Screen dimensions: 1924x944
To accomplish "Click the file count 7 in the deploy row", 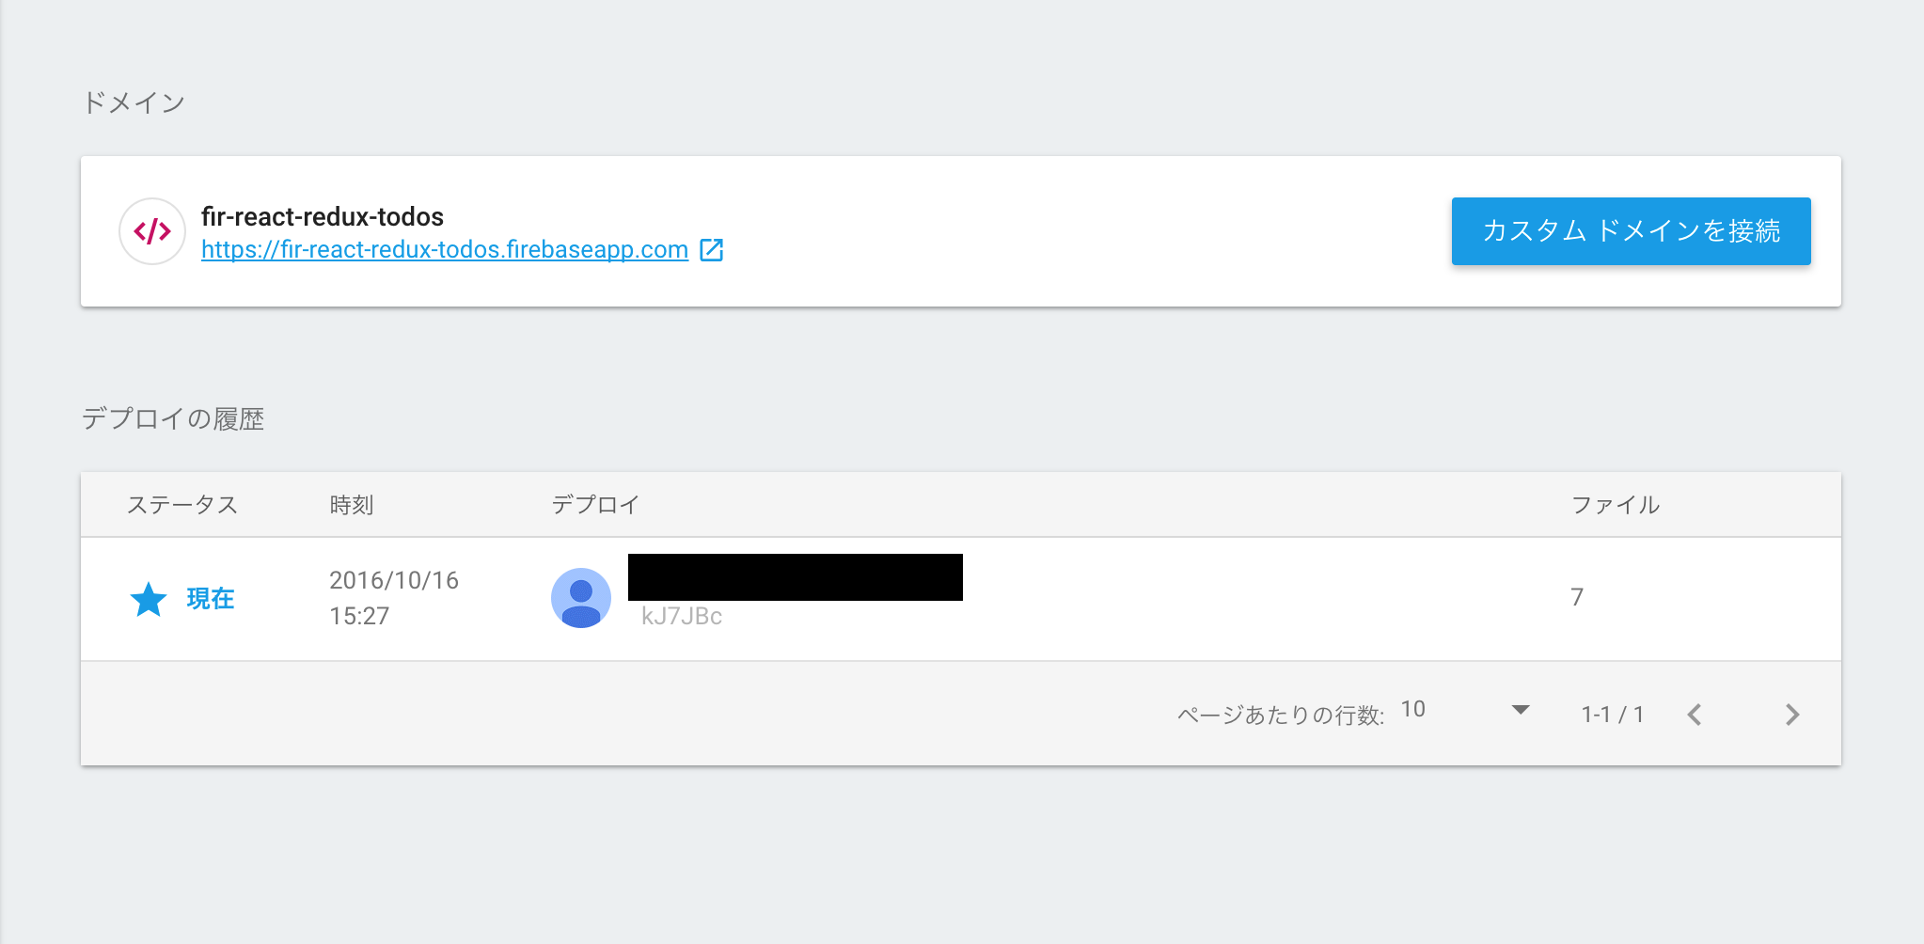I will point(1577,596).
